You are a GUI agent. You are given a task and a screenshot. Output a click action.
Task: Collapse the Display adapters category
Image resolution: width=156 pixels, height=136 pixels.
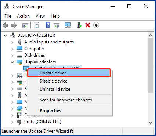point(12,62)
